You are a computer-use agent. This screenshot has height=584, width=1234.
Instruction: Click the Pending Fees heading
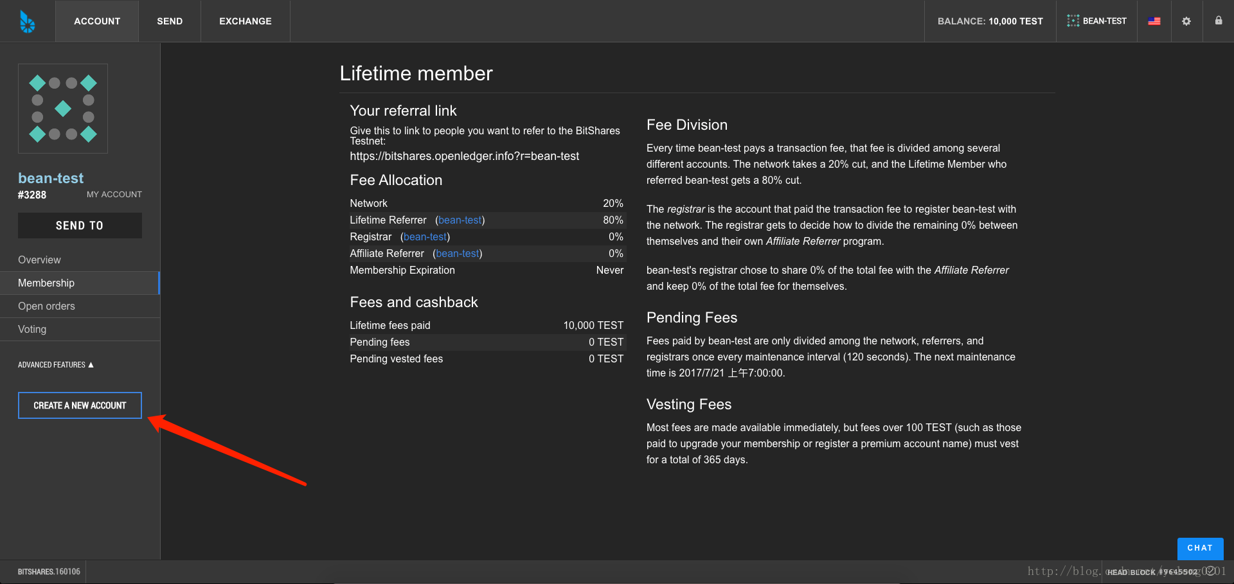pos(692,317)
